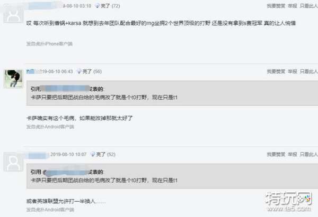318x217 pixels.
Task: Report the third comment with 举报
Action: 293,154
